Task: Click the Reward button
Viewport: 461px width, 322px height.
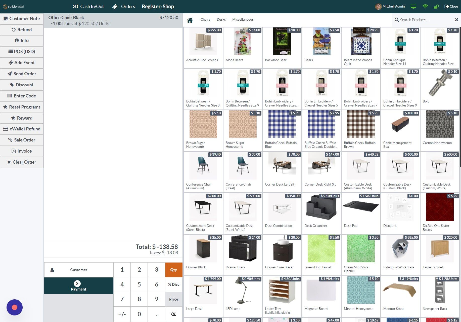Action: [x=22, y=118]
